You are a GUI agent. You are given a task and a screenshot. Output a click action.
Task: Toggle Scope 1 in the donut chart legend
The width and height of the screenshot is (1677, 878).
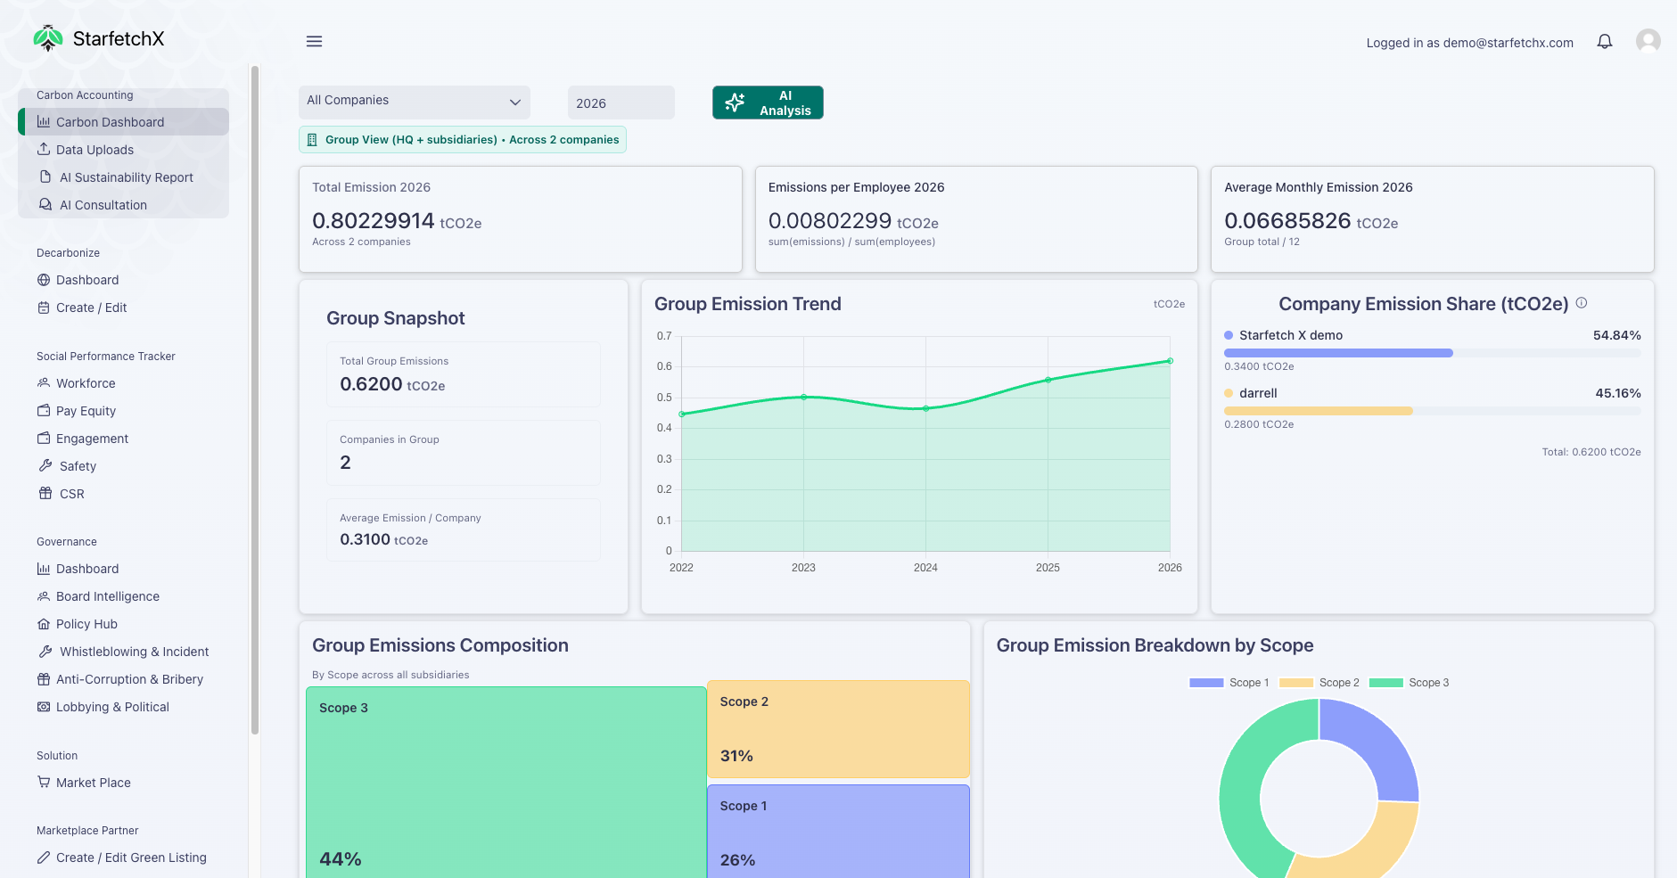coord(1229,682)
